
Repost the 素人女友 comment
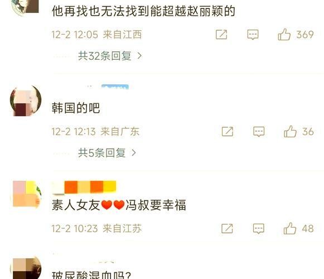click(x=227, y=229)
